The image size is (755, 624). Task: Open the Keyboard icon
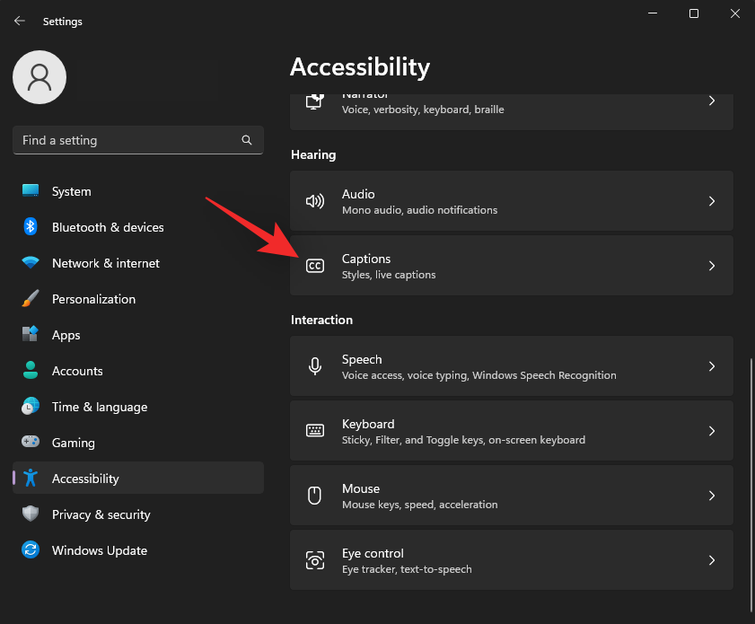(x=314, y=430)
